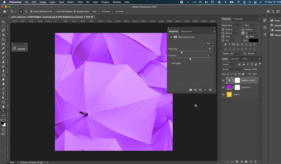Screen dimensions: 281x164
Task: Toggle Scrubby Zoom checkbox
Action: 75,11
